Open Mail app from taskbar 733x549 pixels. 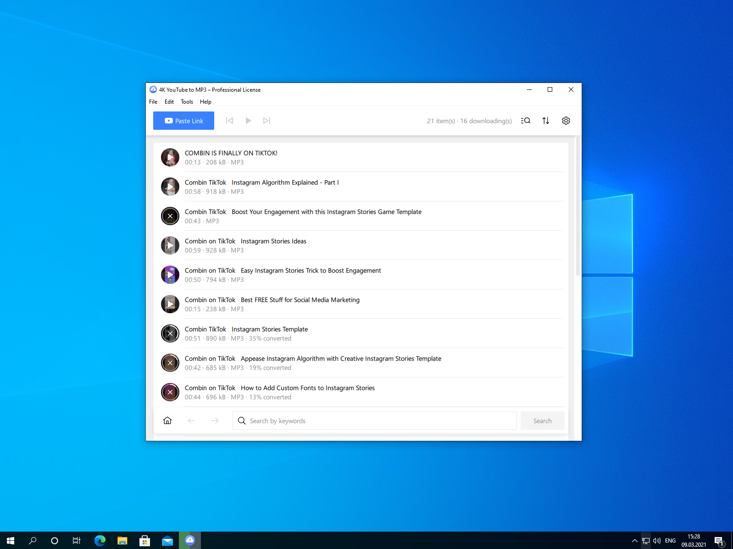coord(167,541)
